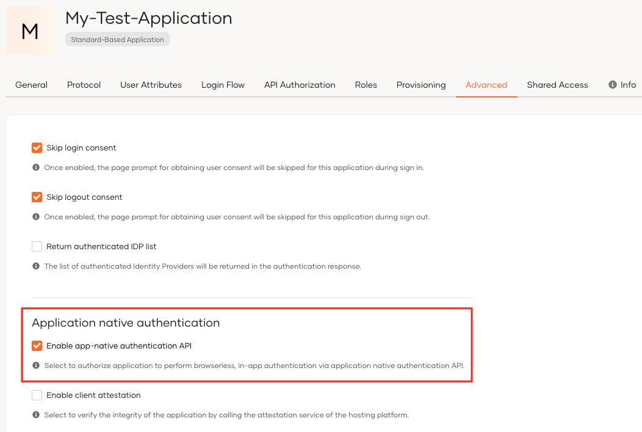Click info icon beside browserless authentication description
This screenshot has width=642, height=432.
[x=36, y=366]
